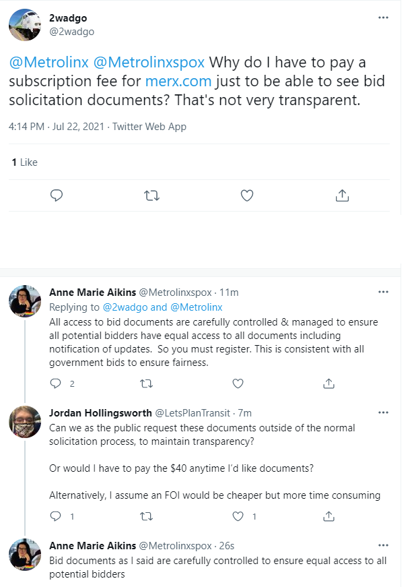Open more options for 2wadgo's tweet
Image resolution: width=412 pixels, height=587 pixels.
[383, 19]
